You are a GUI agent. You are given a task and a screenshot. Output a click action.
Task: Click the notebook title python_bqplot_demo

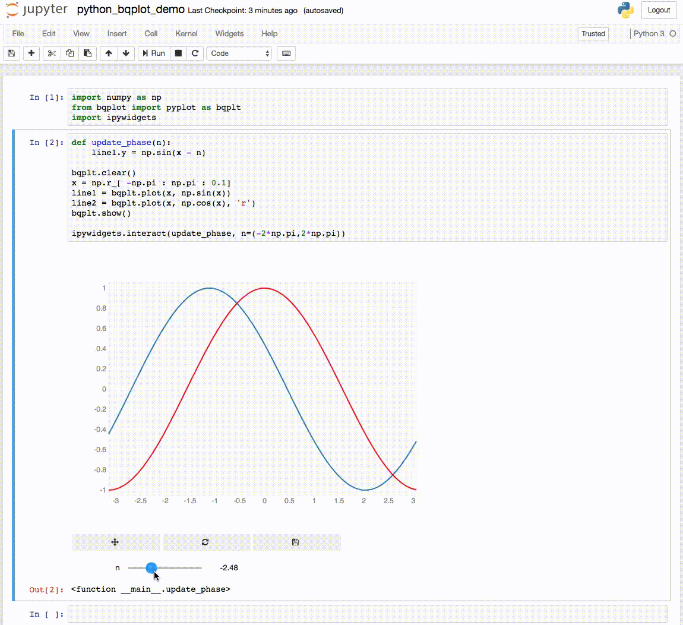coord(131,10)
